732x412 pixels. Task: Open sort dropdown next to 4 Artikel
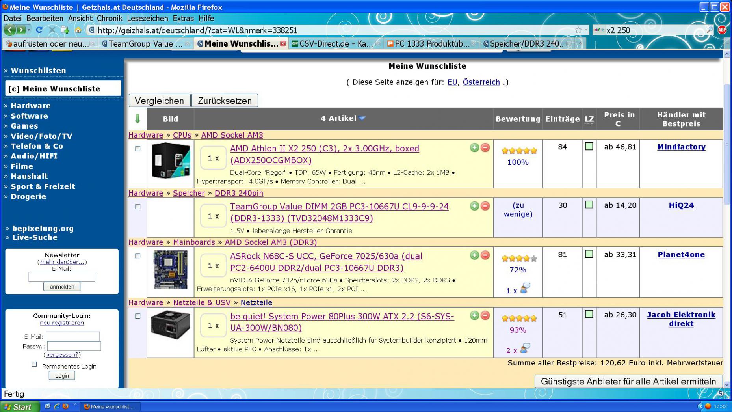[x=362, y=118]
